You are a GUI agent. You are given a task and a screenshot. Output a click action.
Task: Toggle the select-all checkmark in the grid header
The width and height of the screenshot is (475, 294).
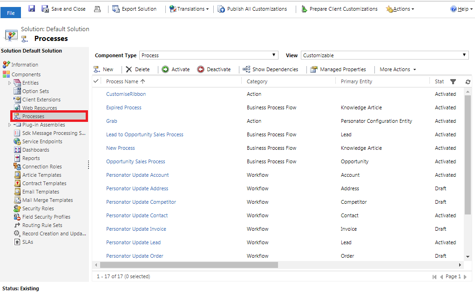point(96,81)
